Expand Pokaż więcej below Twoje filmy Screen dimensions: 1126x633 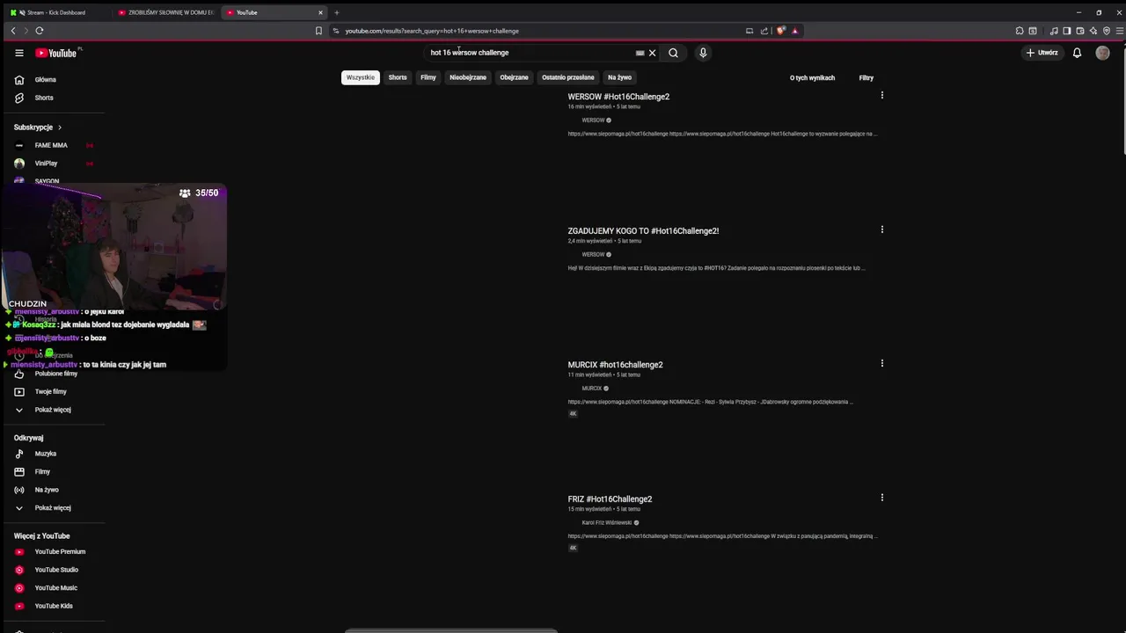tap(53, 410)
